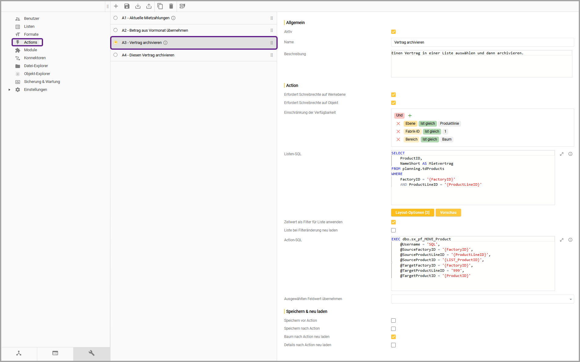Image resolution: width=580 pixels, height=362 pixels.
Task: Remove the Fabrik-ID condition with red X
Action: 398,131
